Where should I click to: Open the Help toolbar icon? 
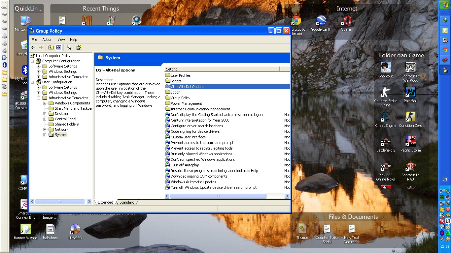point(79,47)
